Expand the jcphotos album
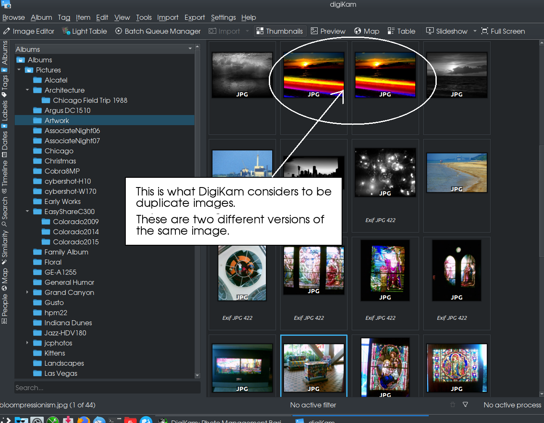Image resolution: width=544 pixels, height=423 pixels. (27, 343)
